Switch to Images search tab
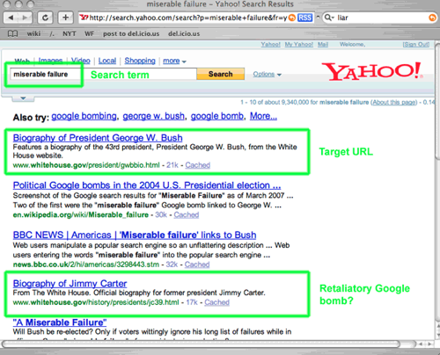The width and height of the screenshot is (440, 355). [x=50, y=61]
